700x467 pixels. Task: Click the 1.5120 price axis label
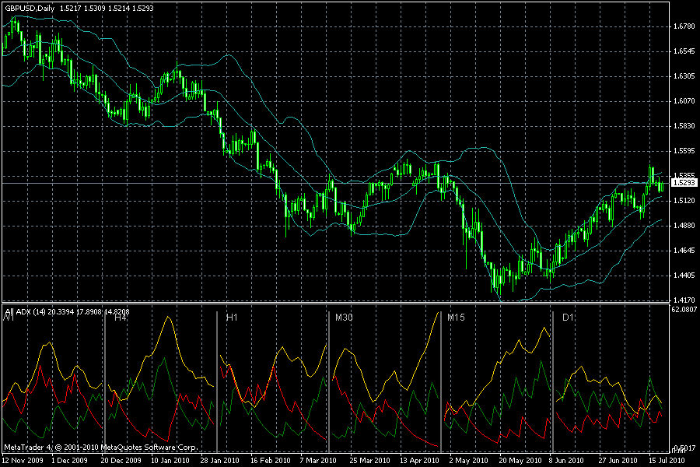pos(684,201)
